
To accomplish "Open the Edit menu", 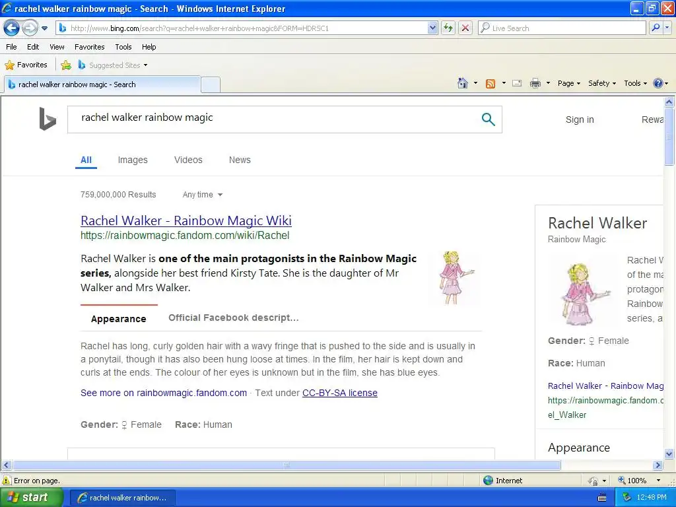I will point(33,47).
